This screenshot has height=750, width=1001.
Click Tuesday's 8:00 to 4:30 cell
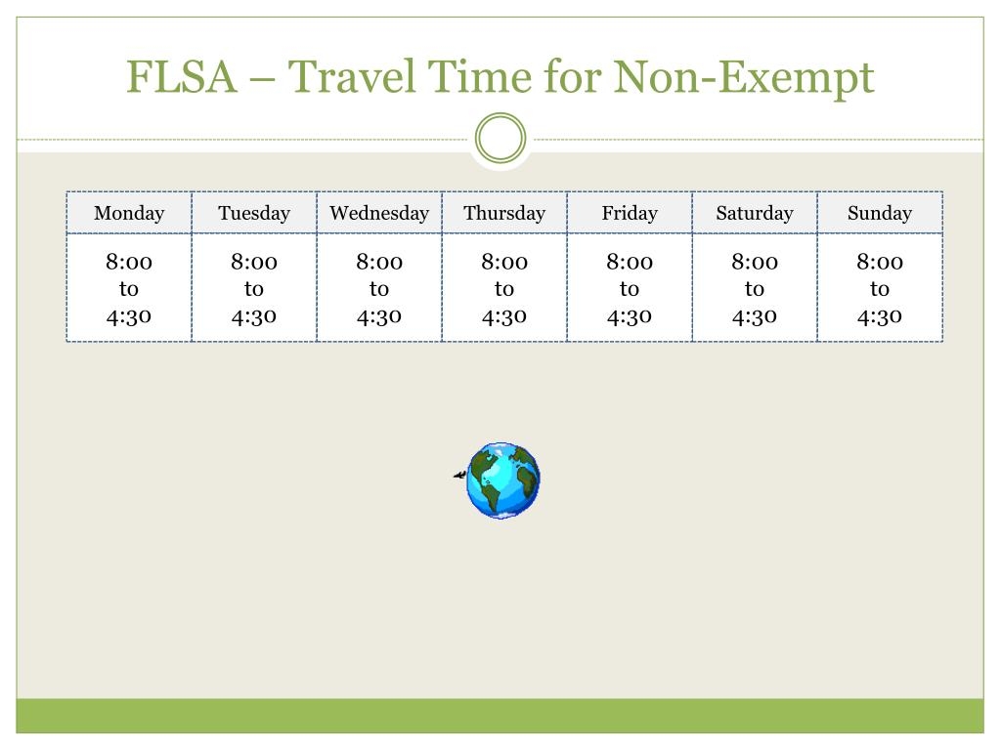point(254,288)
